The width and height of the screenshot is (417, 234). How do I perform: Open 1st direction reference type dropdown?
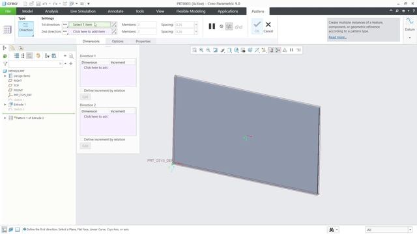tap(65, 25)
